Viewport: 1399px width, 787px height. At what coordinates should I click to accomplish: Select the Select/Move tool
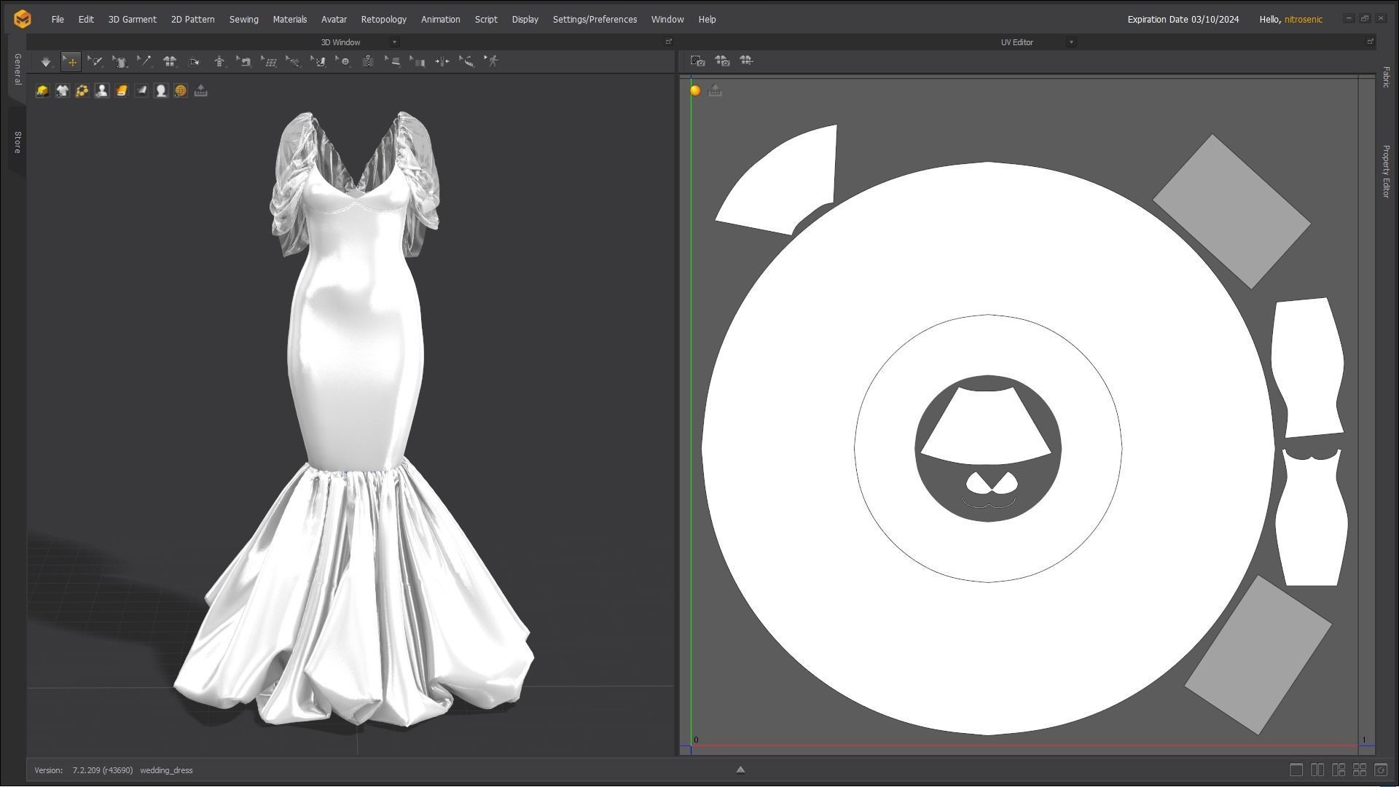click(71, 62)
